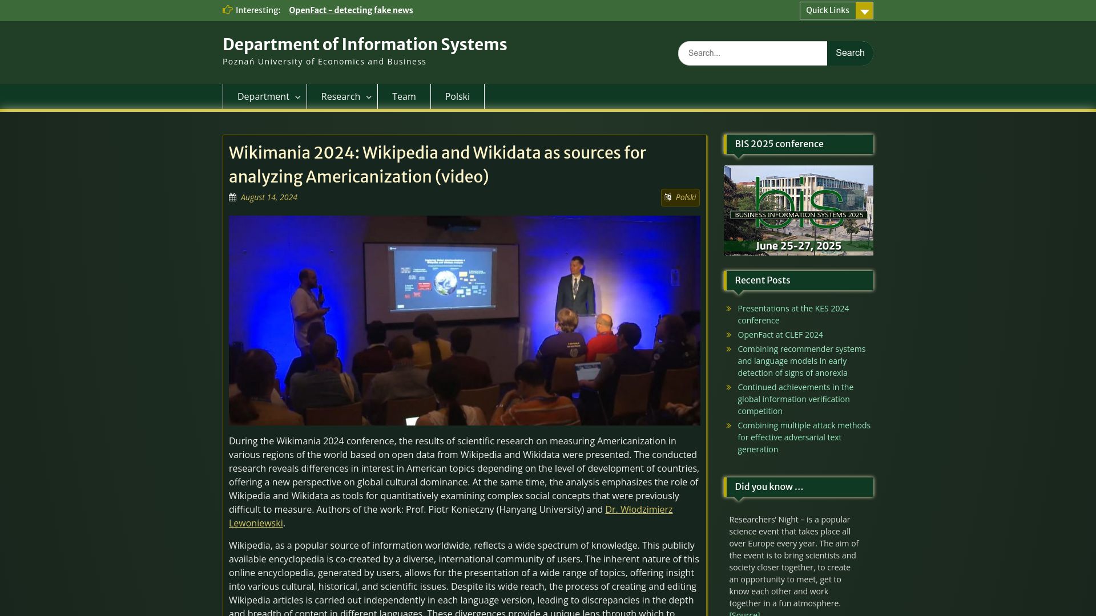This screenshot has width=1096, height=616.
Task: Open the Wikimania presentation video image
Action: tap(464, 320)
